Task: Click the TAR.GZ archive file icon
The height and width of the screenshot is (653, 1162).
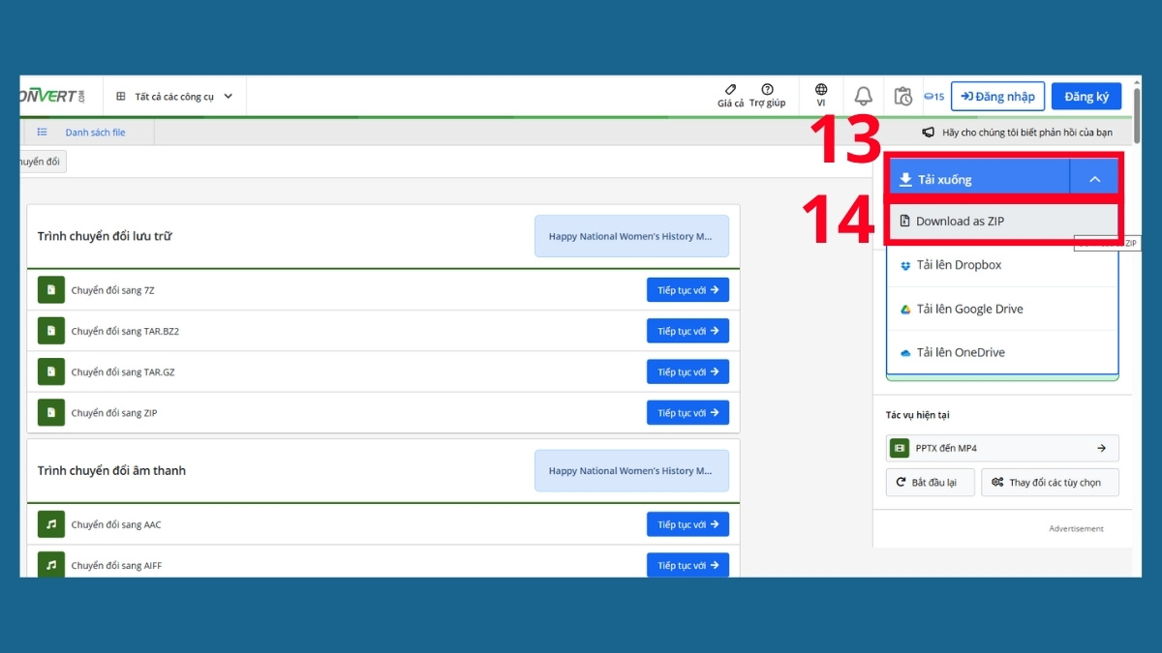Action: coord(51,371)
